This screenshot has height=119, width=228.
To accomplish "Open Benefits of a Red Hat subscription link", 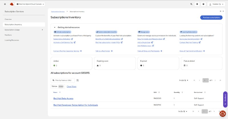I will click(109, 39).
